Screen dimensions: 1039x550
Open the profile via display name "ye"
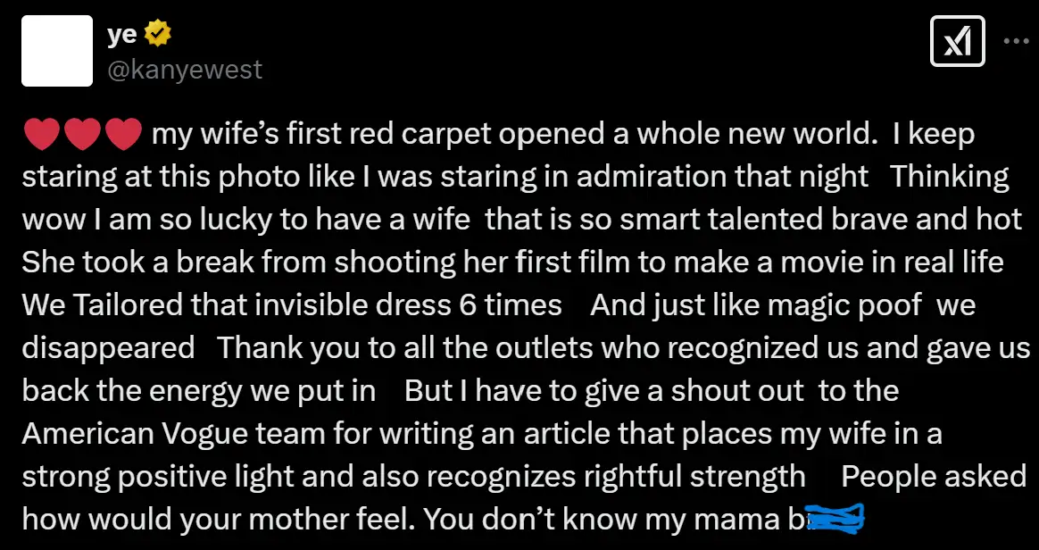click(x=121, y=36)
